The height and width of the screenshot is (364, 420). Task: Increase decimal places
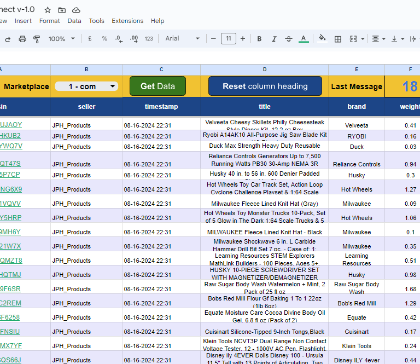click(x=134, y=39)
